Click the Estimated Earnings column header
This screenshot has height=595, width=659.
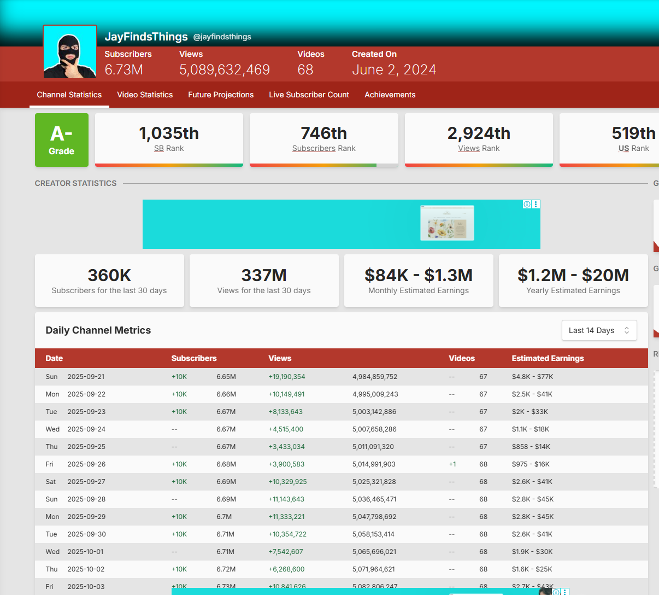pos(548,358)
